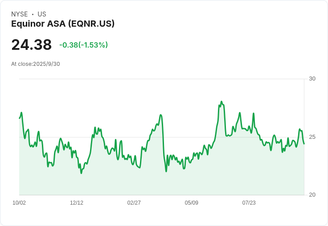Click the price spike near 07/23

pyautogui.click(x=253, y=113)
